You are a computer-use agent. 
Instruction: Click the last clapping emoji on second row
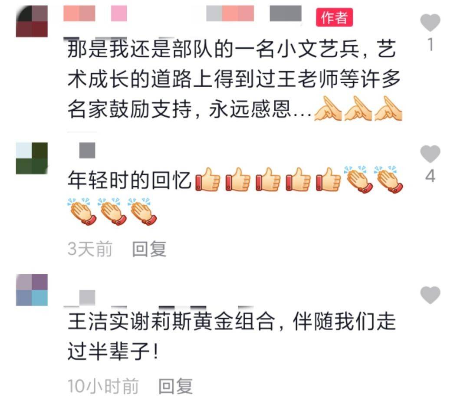pos(142,212)
